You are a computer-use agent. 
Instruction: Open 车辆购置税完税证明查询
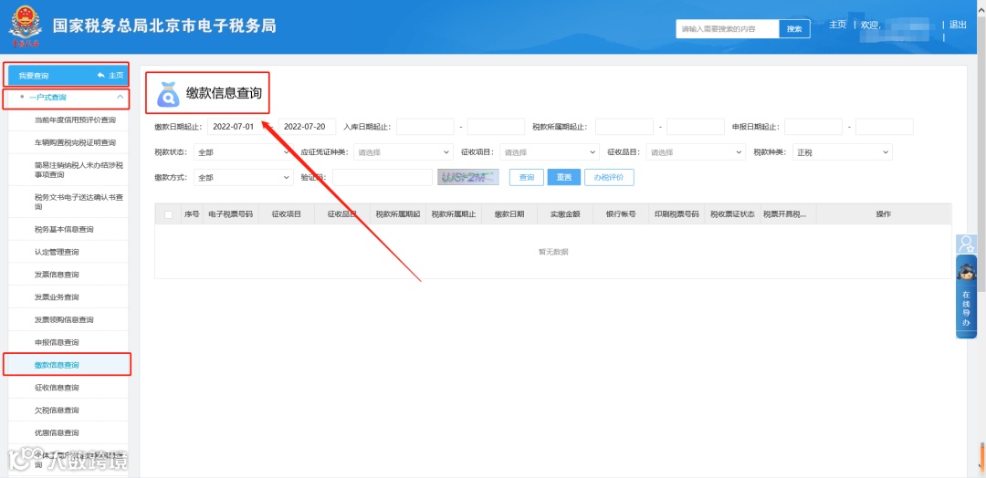point(68,142)
